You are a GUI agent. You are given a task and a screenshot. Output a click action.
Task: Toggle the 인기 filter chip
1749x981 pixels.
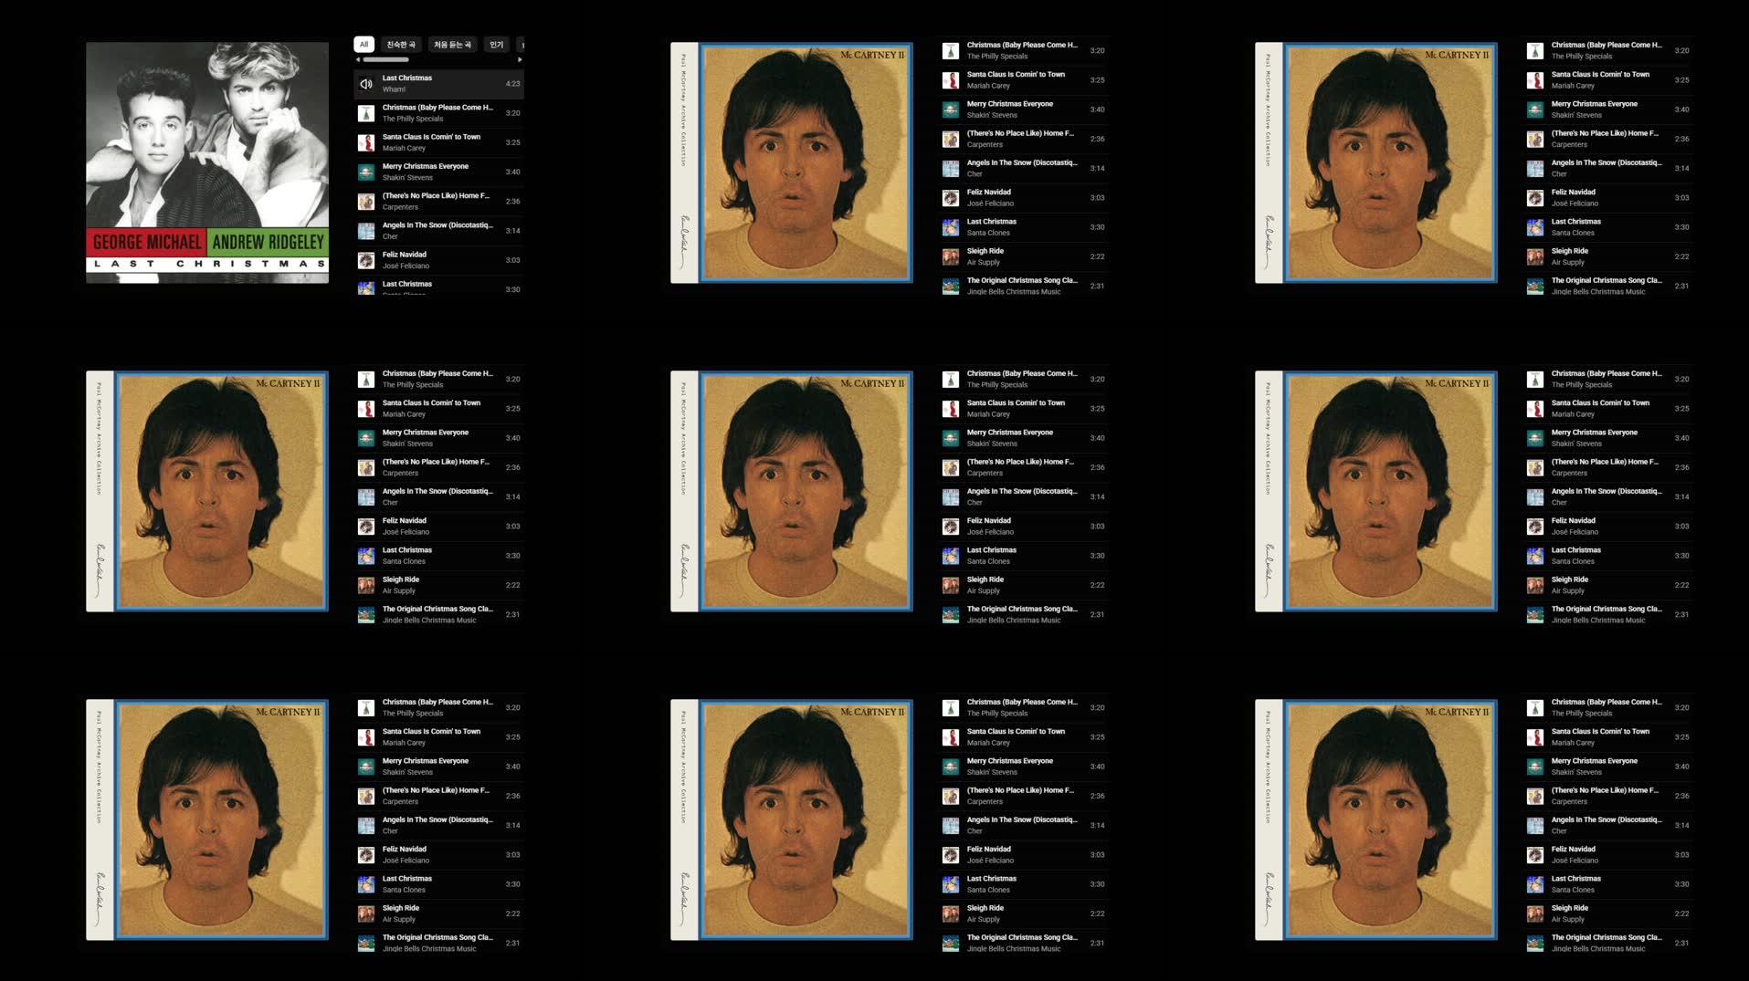click(x=496, y=44)
